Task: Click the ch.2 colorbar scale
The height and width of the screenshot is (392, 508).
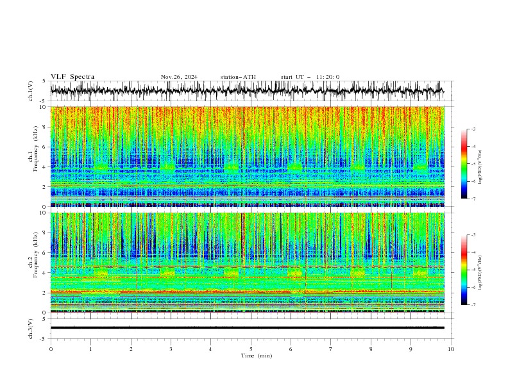Action: (464, 270)
